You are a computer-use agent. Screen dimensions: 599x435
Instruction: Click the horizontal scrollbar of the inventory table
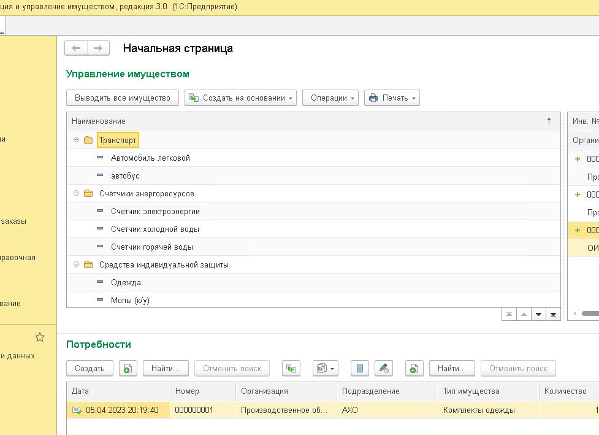(590, 314)
